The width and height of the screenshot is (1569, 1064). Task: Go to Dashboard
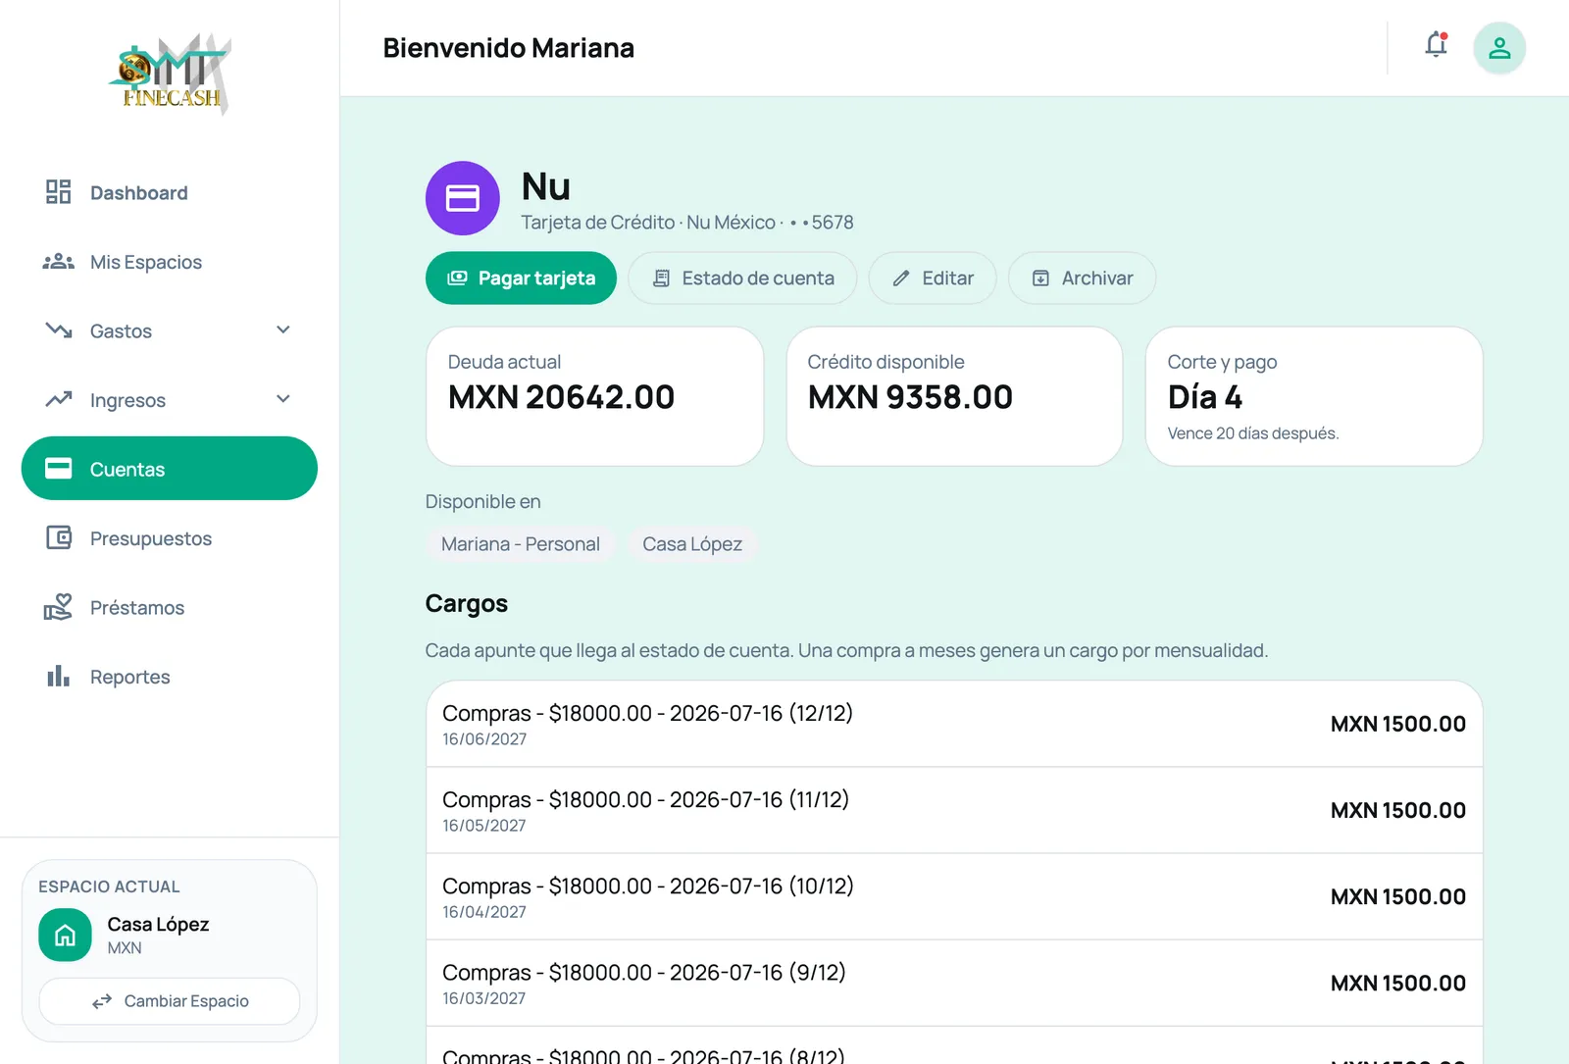(x=170, y=193)
